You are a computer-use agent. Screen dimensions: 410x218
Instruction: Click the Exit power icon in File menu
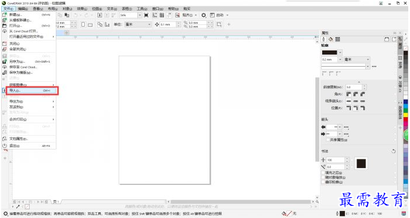5,146
